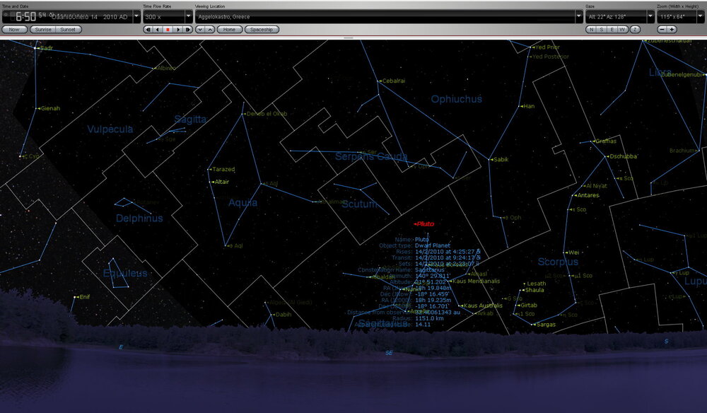Jump to Sunrise time
This screenshot has height=413, width=707.
pos(44,30)
